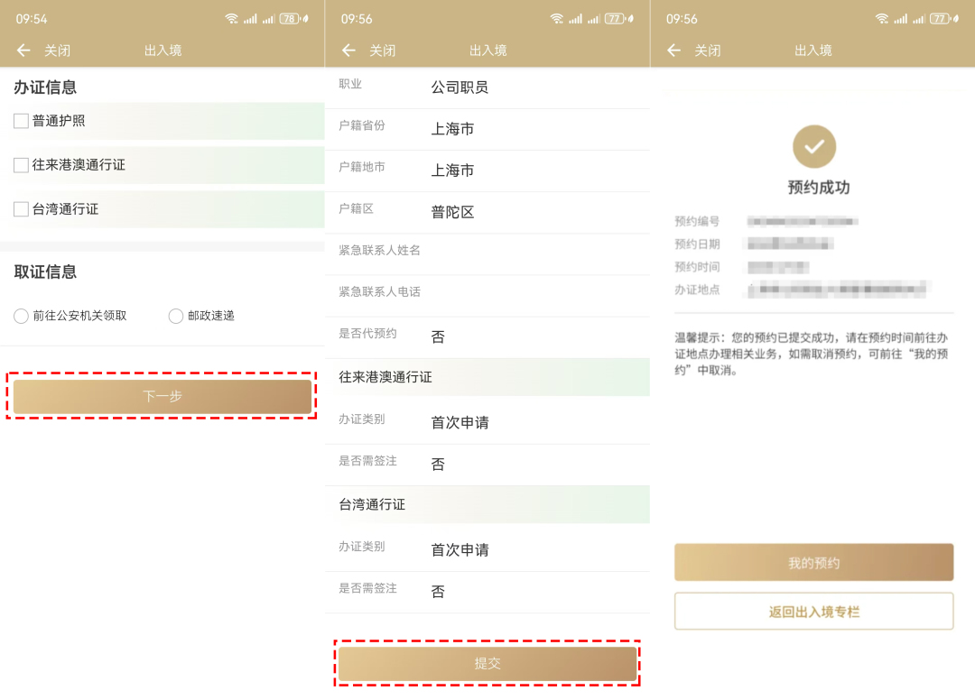Tap back arrow above the 职业 form

click(x=348, y=51)
